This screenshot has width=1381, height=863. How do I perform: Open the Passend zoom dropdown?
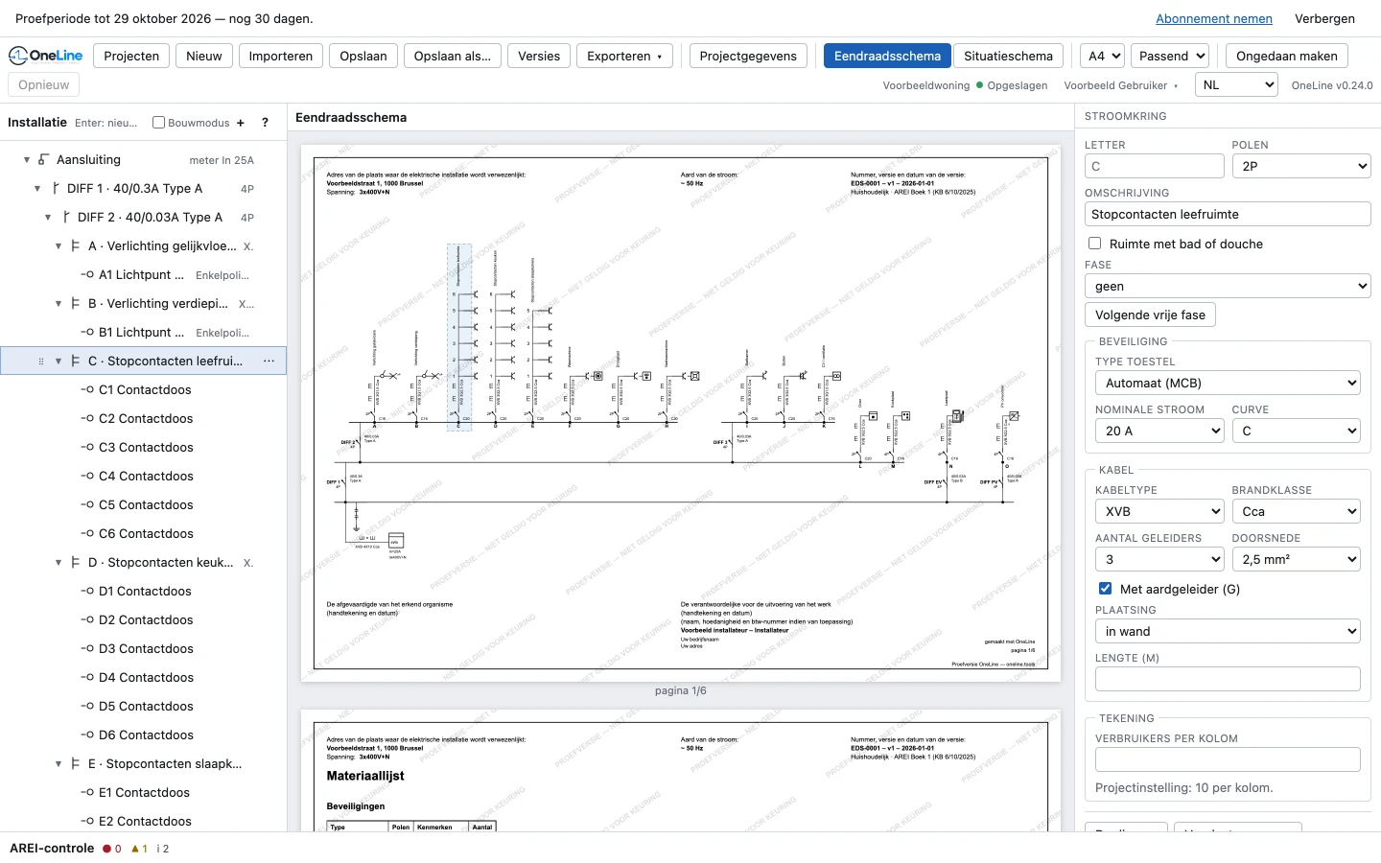point(1171,56)
